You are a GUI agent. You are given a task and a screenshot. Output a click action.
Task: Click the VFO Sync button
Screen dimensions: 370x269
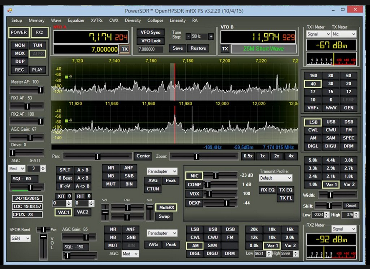coord(150,33)
